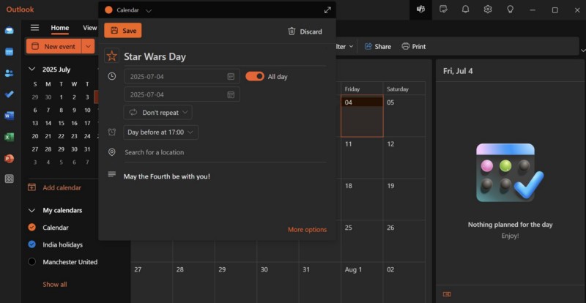The width and height of the screenshot is (586, 303).
Task: Save the Star Wars Day event
Action: (123, 31)
